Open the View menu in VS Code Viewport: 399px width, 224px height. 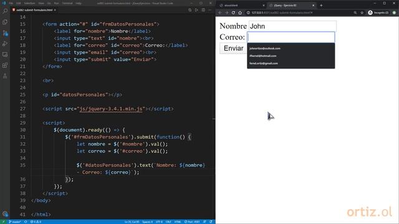(x=41, y=3)
